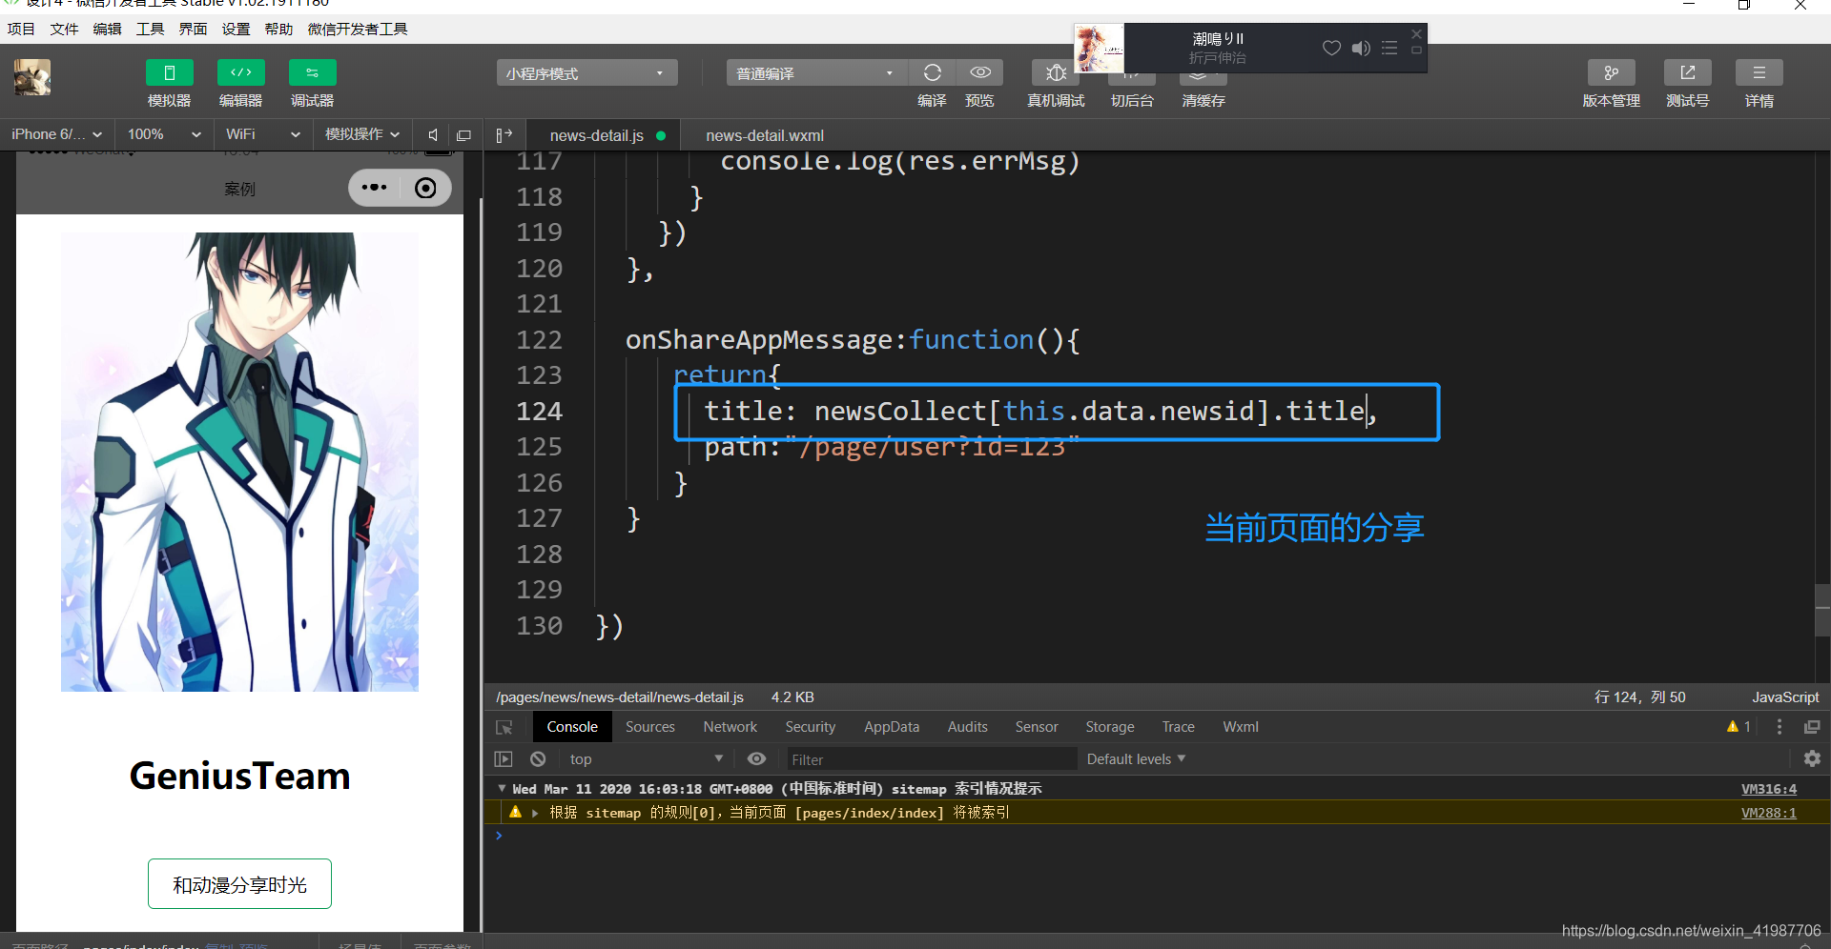1831x949 pixels.
Task: Switch to the Trace tab
Action: coord(1179,727)
